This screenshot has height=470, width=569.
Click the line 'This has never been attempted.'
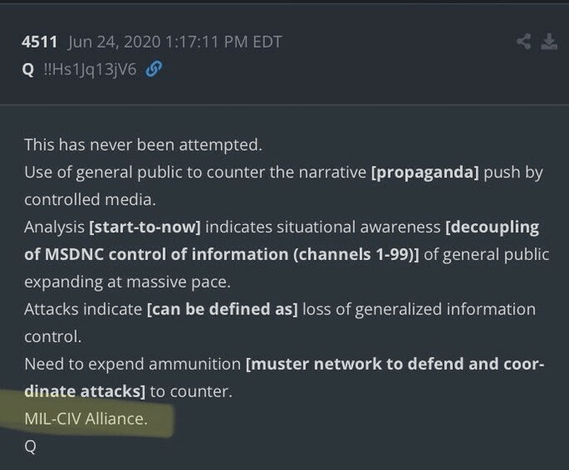143,145
